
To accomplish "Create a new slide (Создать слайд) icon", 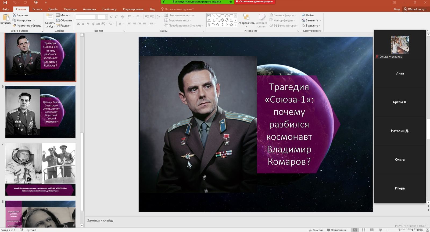I will pyautogui.click(x=50, y=17).
